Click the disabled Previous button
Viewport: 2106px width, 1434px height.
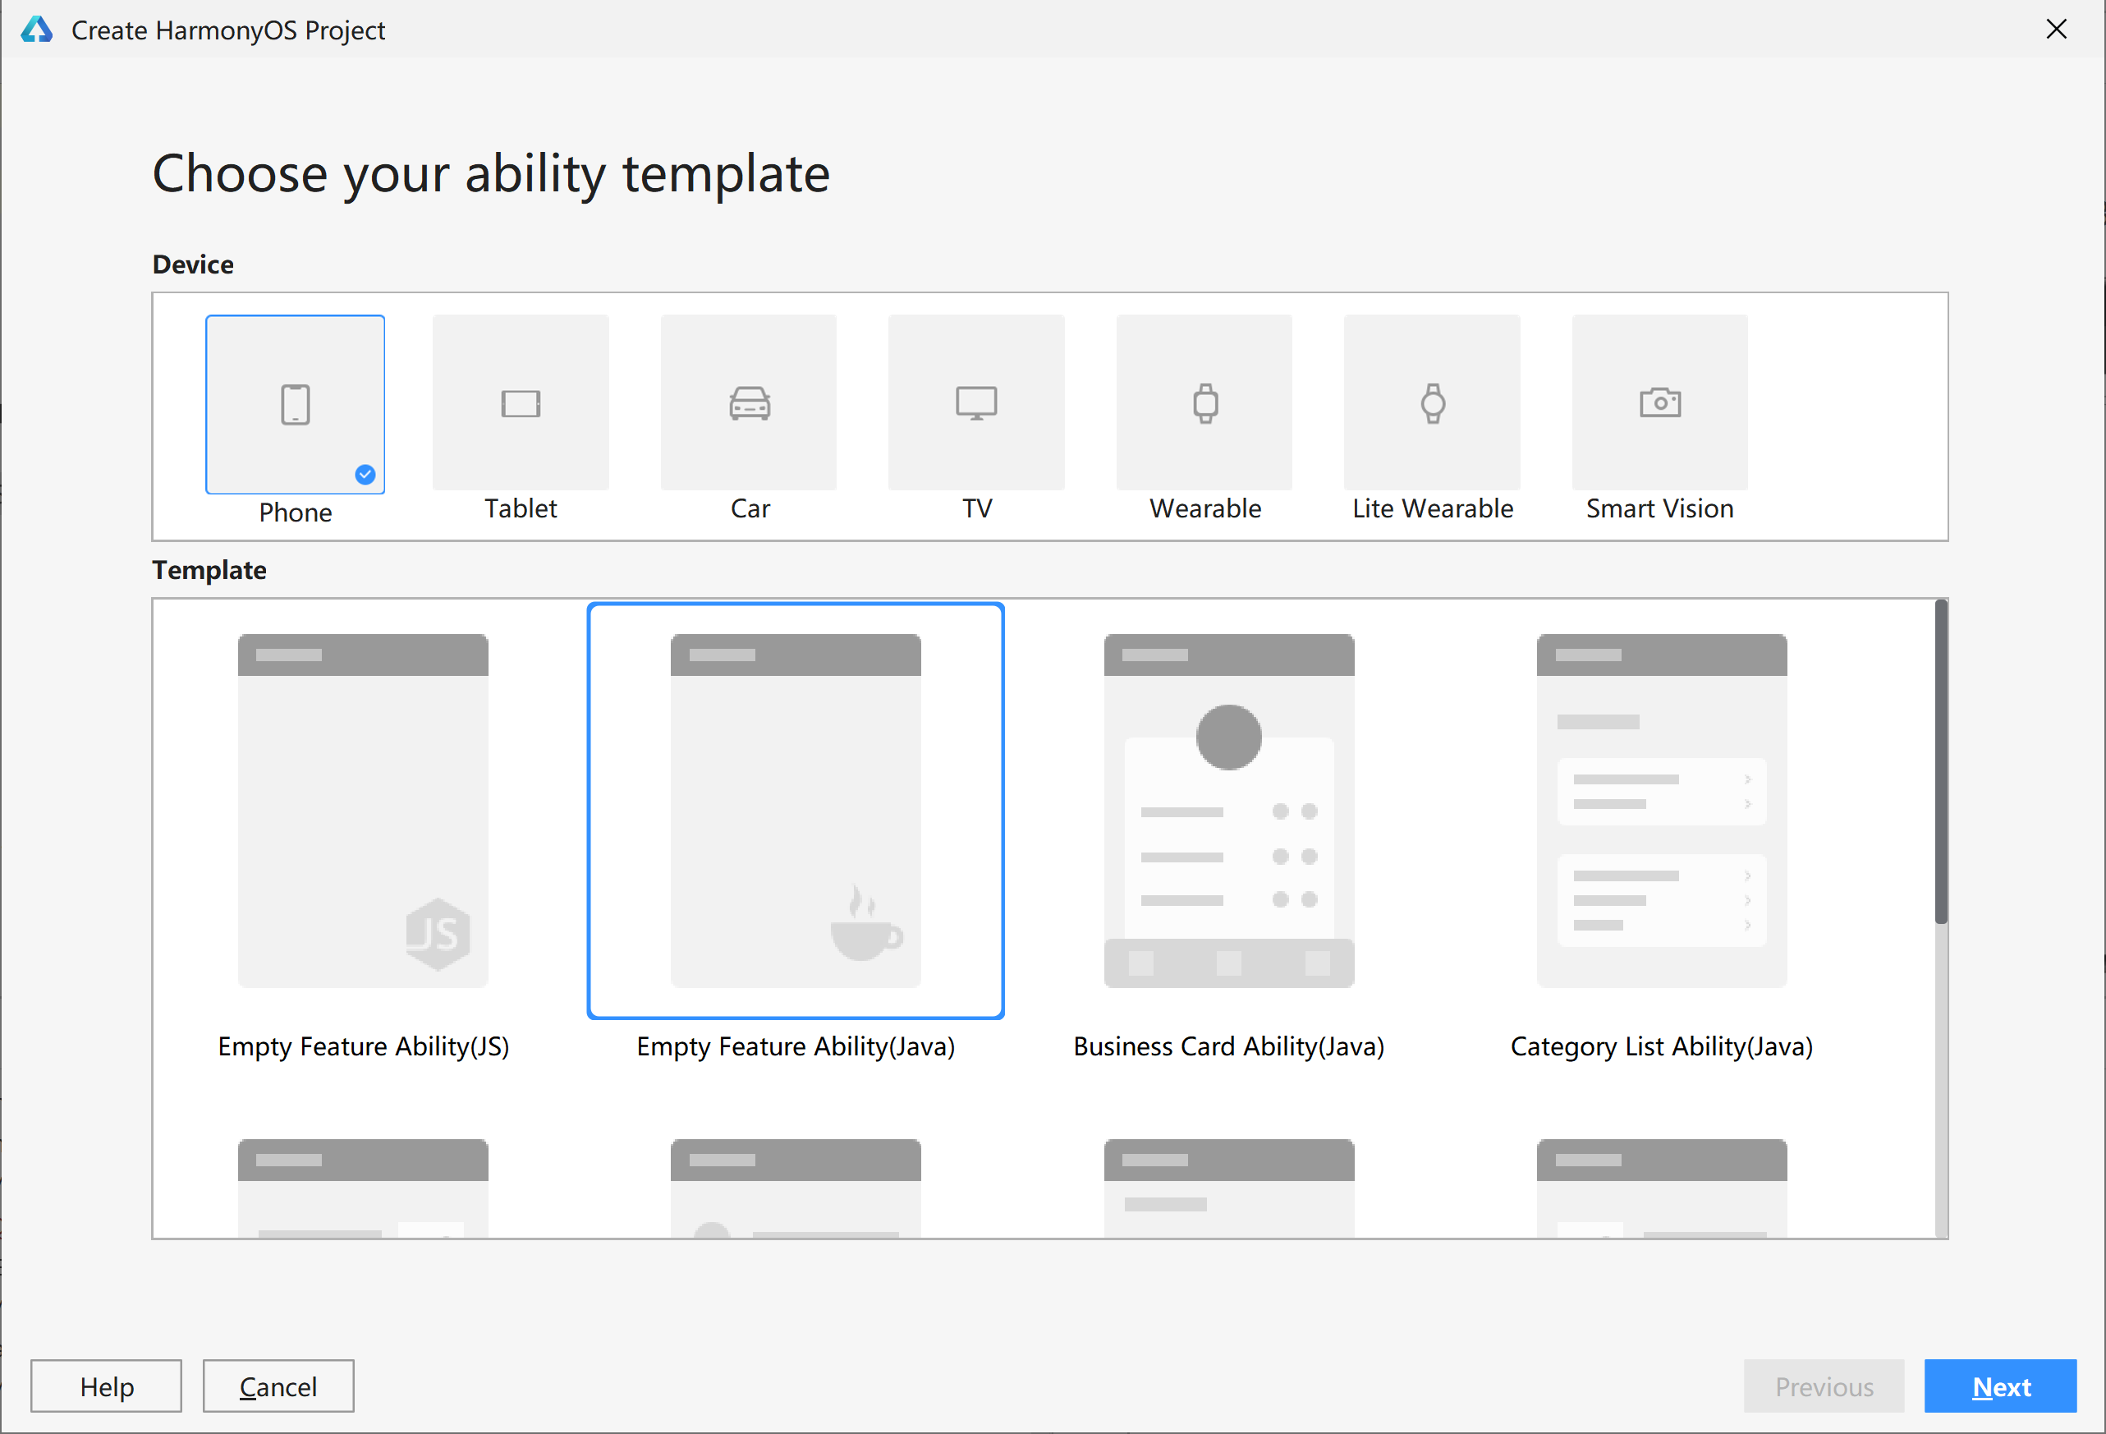click(1824, 1386)
